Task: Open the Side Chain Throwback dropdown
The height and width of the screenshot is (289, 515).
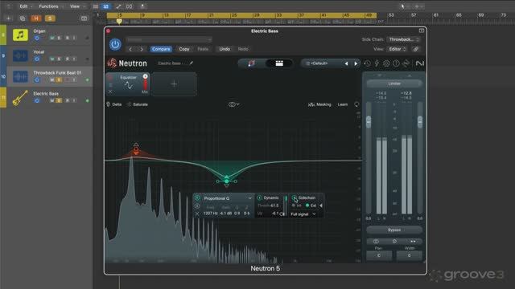Action: point(404,39)
